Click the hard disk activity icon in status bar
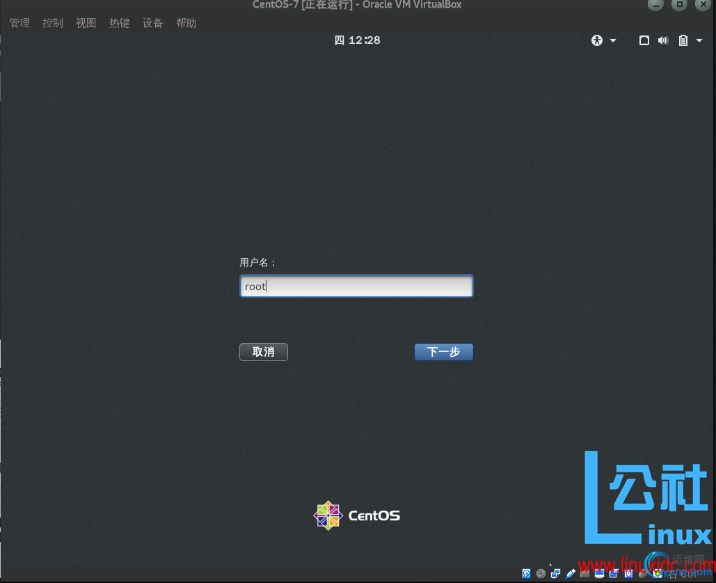 [x=527, y=574]
